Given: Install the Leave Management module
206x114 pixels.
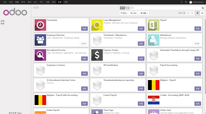Looking at the screenshot, I should tap(141, 28).
